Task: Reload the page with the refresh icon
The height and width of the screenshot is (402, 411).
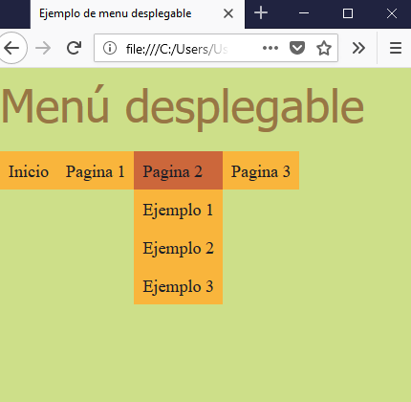Action: [x=74, y=48]
